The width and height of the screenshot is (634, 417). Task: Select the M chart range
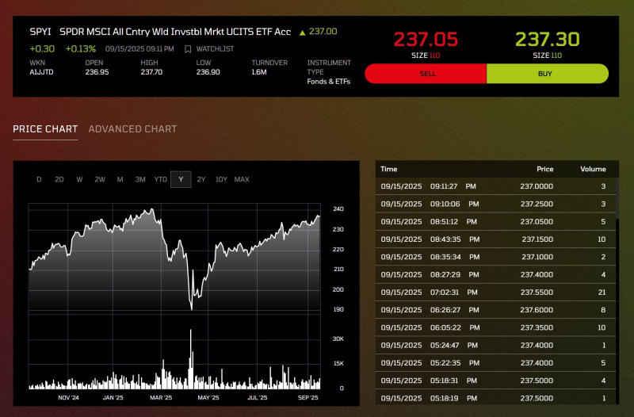[x=120, y=179]
